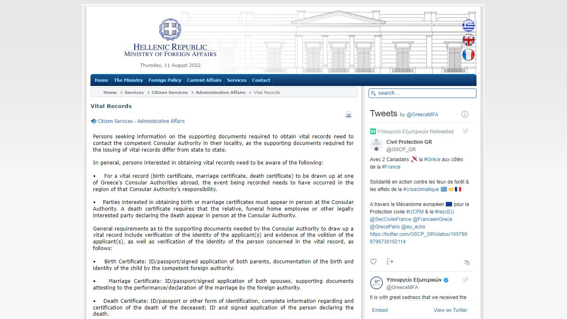Click Hellenic Republic Ministry title
This screenshot has width=567, height=319.
(x=170, y=50)
